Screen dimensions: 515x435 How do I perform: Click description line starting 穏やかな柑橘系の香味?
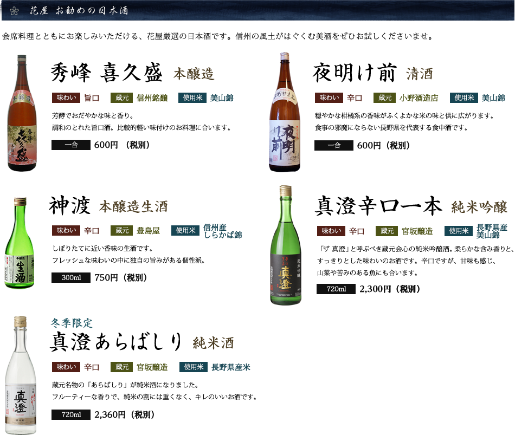pyautogui.click(x=405, y=115)
